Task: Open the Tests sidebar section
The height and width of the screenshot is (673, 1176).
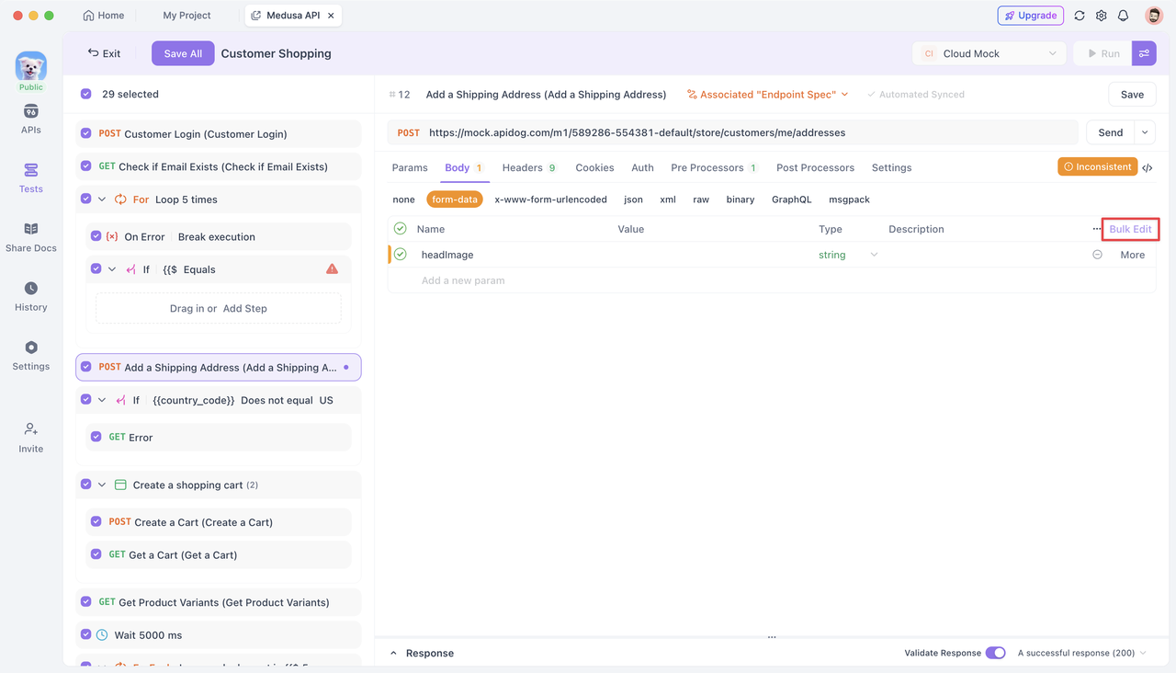Action: 30,177
